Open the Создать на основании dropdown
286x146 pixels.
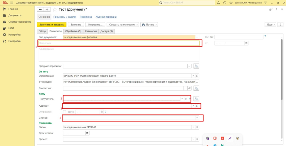(x=123, y=25)
